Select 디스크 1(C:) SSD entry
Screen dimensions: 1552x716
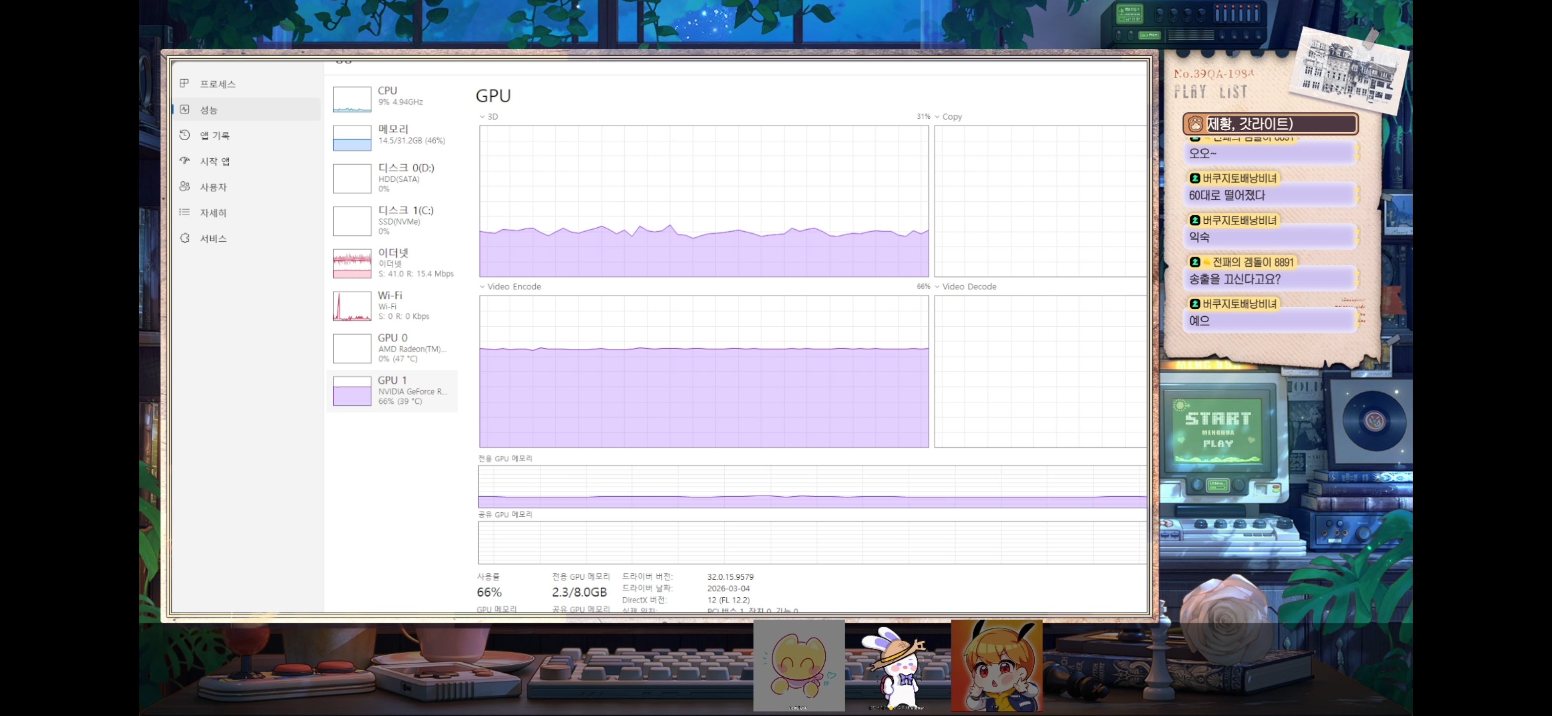point(392,220)
